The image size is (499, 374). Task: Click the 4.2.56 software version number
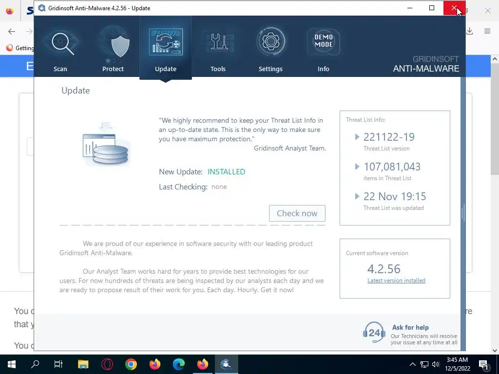384,269
